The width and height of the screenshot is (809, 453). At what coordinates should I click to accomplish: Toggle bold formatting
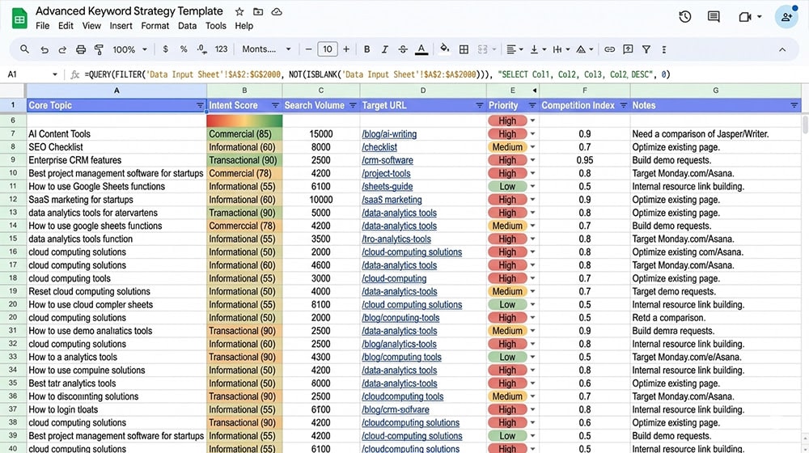point(366,49)
